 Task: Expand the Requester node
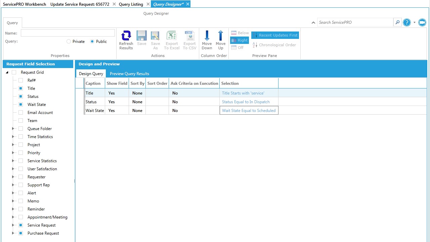(13, 177)
